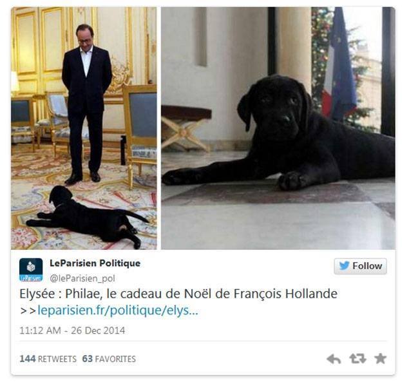Viewport: 409px width, 382px height.
Task: Open the left photo of man and puppy
Action: (x=84, y=128)
